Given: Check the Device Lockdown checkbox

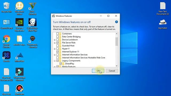Looking at the screenshot, I should (57, 40).
